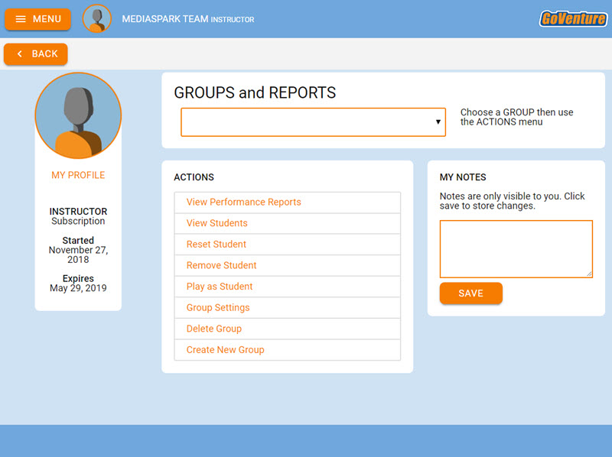
Task: Open the MENU hamburger button
Action: (x=37, y=19)
